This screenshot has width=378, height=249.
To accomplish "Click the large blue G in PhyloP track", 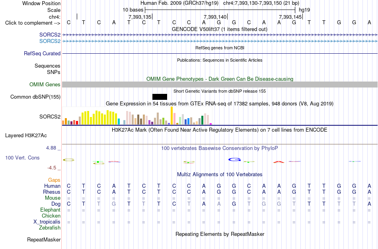I will [235, 160].
